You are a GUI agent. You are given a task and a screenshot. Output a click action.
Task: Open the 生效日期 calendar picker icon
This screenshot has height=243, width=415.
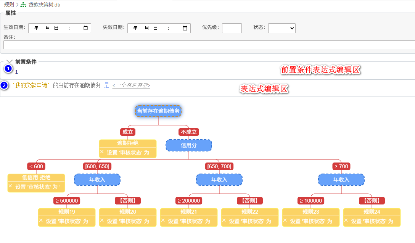(85, 28)
